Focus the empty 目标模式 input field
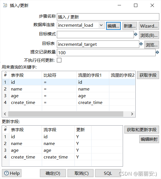The height and width of the screenshot is (179, 161). (95, 35)
